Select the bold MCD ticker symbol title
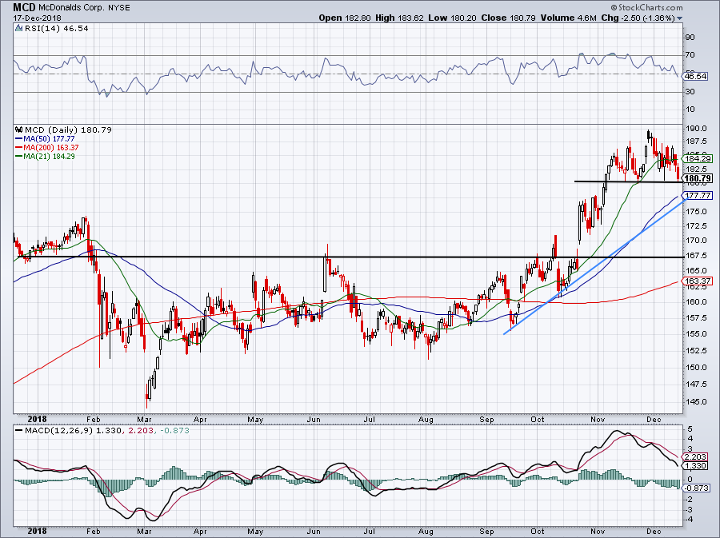720x538 pixels. point(22,7)
